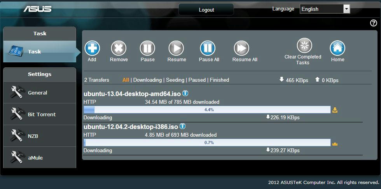Open the Language dropdown
This screenshot has height=189, width=381.
coord(325,9)
